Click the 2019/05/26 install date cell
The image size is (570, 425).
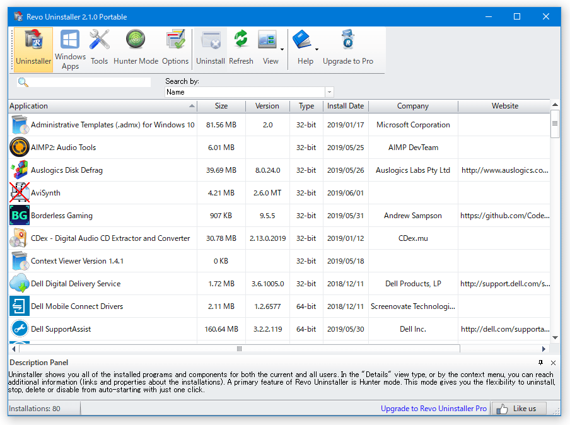346,170
